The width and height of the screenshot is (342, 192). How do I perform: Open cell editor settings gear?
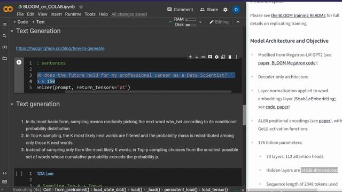(x=216, y=57)
